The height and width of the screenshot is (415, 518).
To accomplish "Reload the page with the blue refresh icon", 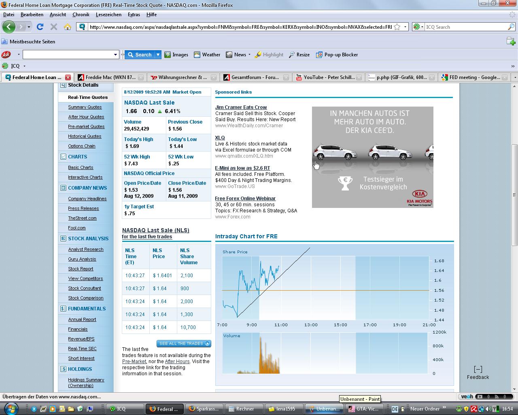I will click(x=40, y=27).
